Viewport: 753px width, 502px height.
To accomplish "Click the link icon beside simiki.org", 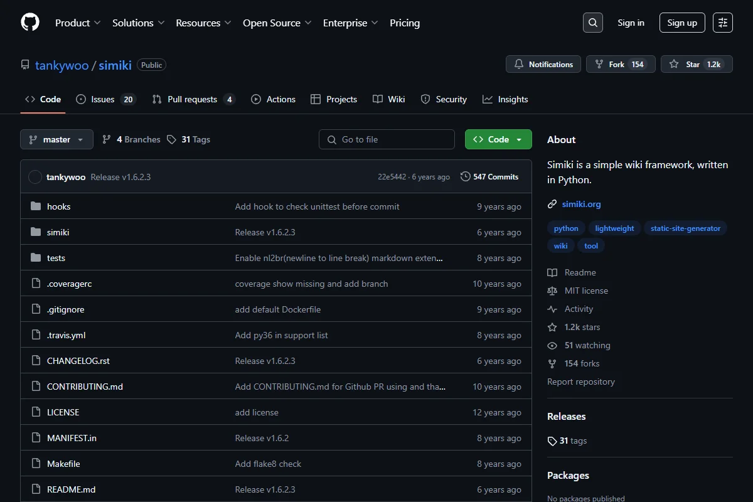I will click(552, 204).
